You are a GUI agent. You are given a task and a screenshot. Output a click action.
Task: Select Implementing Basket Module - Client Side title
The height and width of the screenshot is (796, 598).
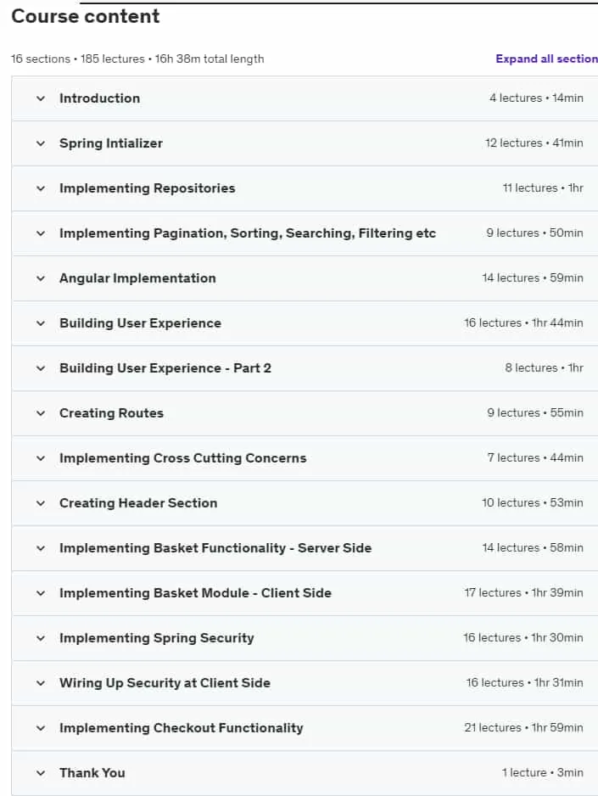(195, 593)
